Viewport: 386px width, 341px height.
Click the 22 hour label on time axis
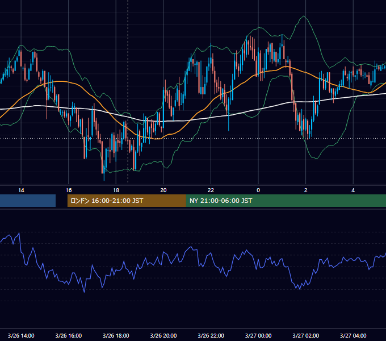[211, 190]
